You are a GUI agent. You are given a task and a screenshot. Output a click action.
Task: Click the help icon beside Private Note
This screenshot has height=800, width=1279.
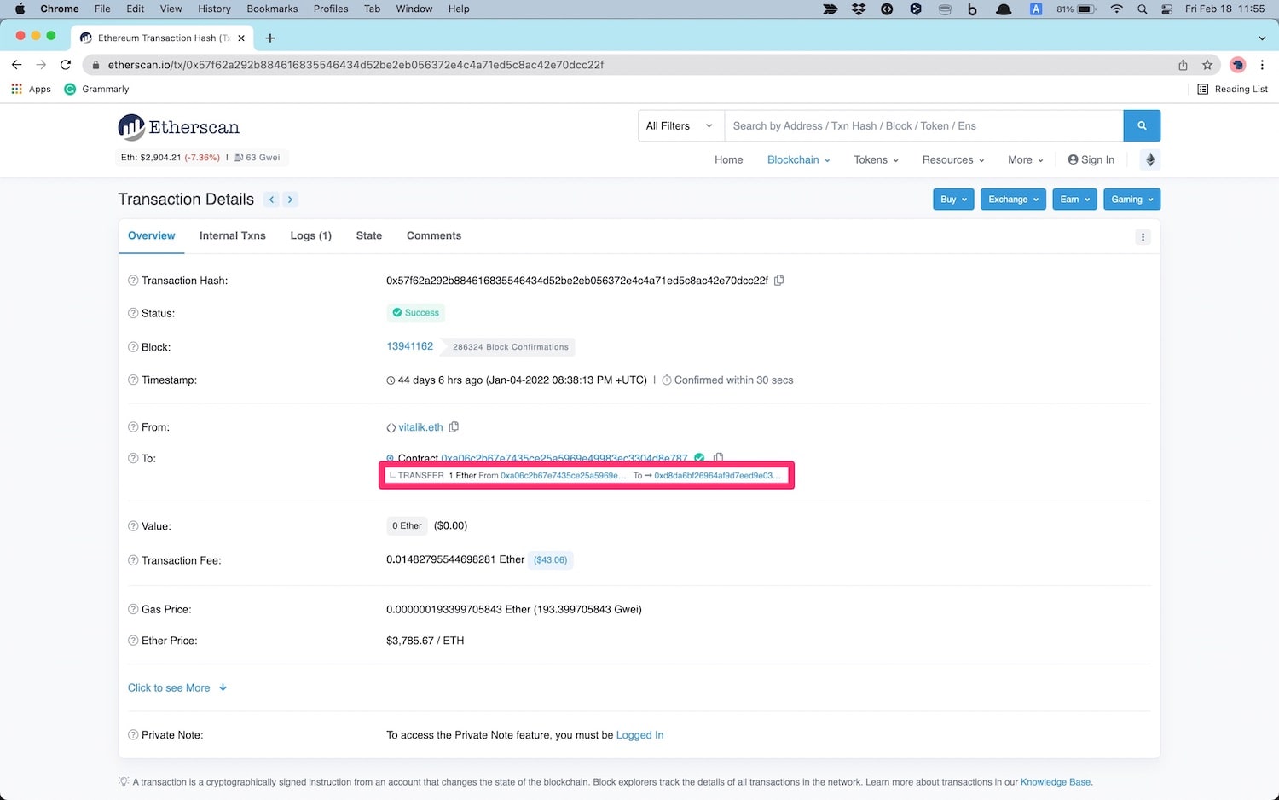coord(133,734)
